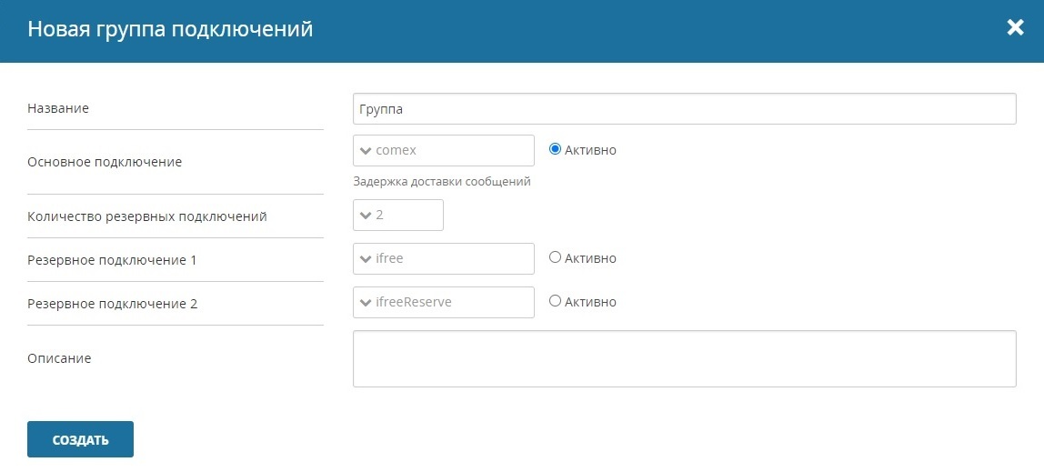
Task: Open the ifreeReserve connection dropdown
Action: pos(444,302)
